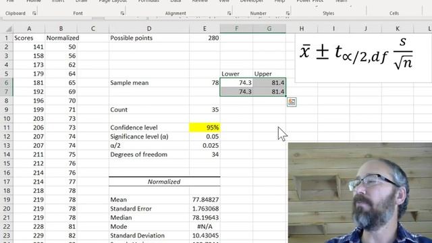Click the 'Possible points' label cell
432x243 pixels.
pyautogui.click(x=149, y=38)
